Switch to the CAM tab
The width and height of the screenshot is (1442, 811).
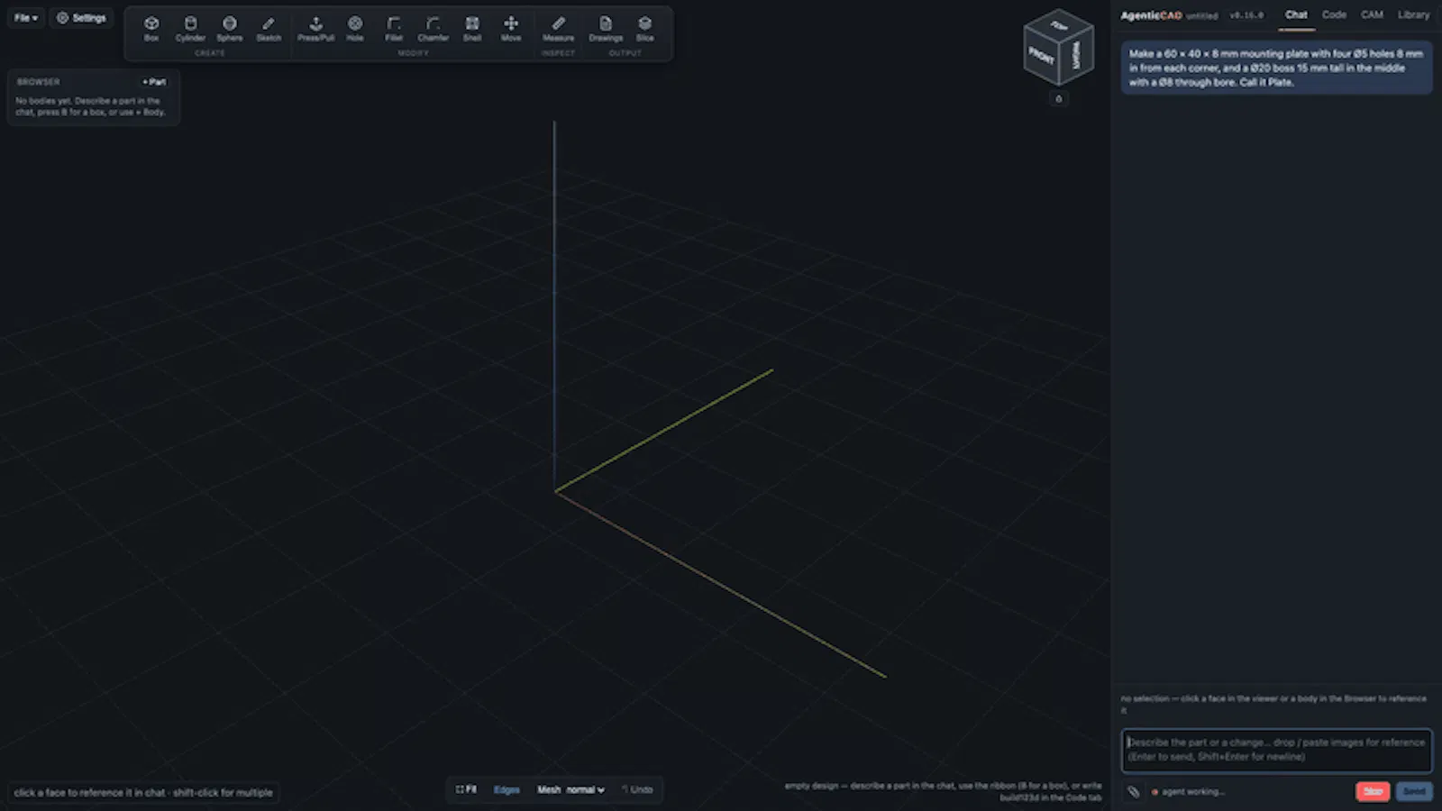point(1372,15)
